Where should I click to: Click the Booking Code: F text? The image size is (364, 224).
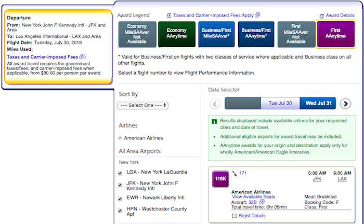(321, 202)
